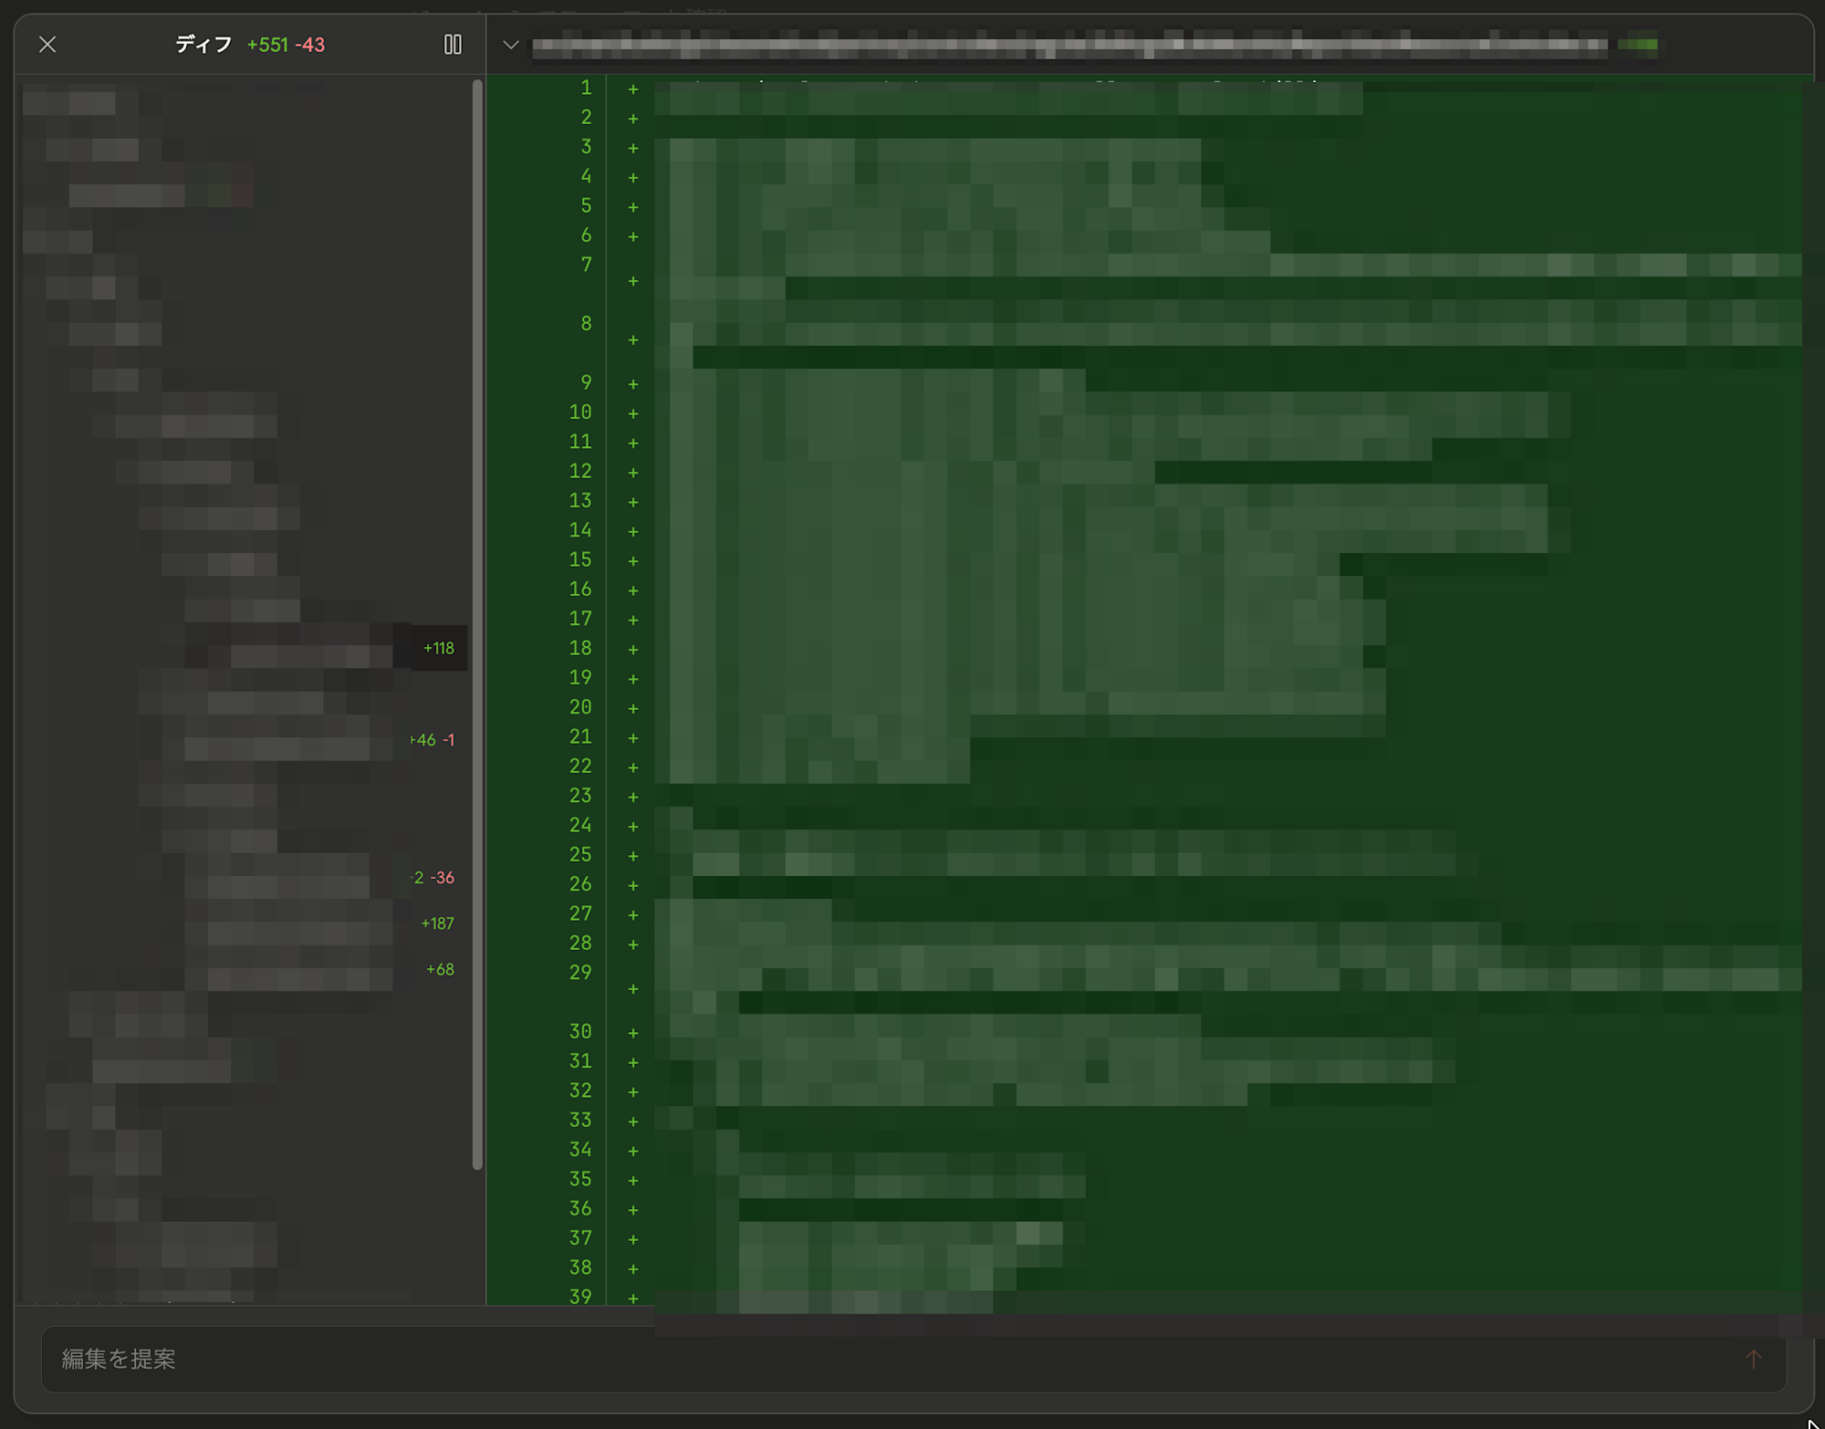Click the plus marker on line 29

point(632,988)
